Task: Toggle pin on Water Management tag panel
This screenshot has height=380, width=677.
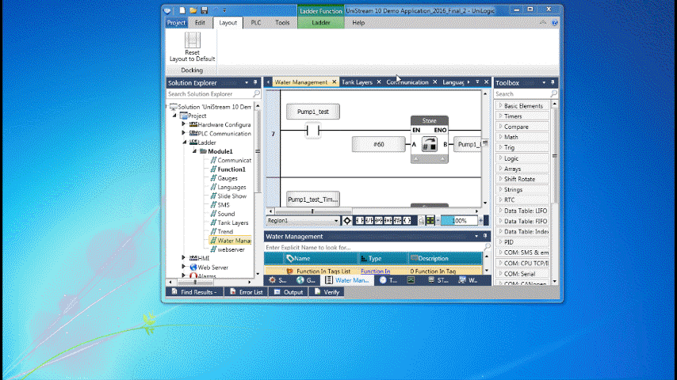Action: click(476, 236)
